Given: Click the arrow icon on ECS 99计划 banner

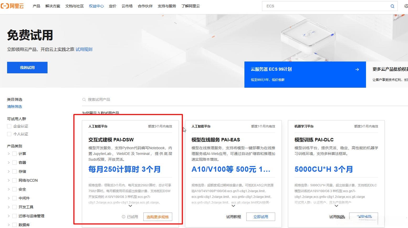Looking at the screenshot, I should point(357,69).
